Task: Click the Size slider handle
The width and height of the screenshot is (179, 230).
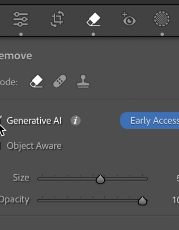Action: 100,179
